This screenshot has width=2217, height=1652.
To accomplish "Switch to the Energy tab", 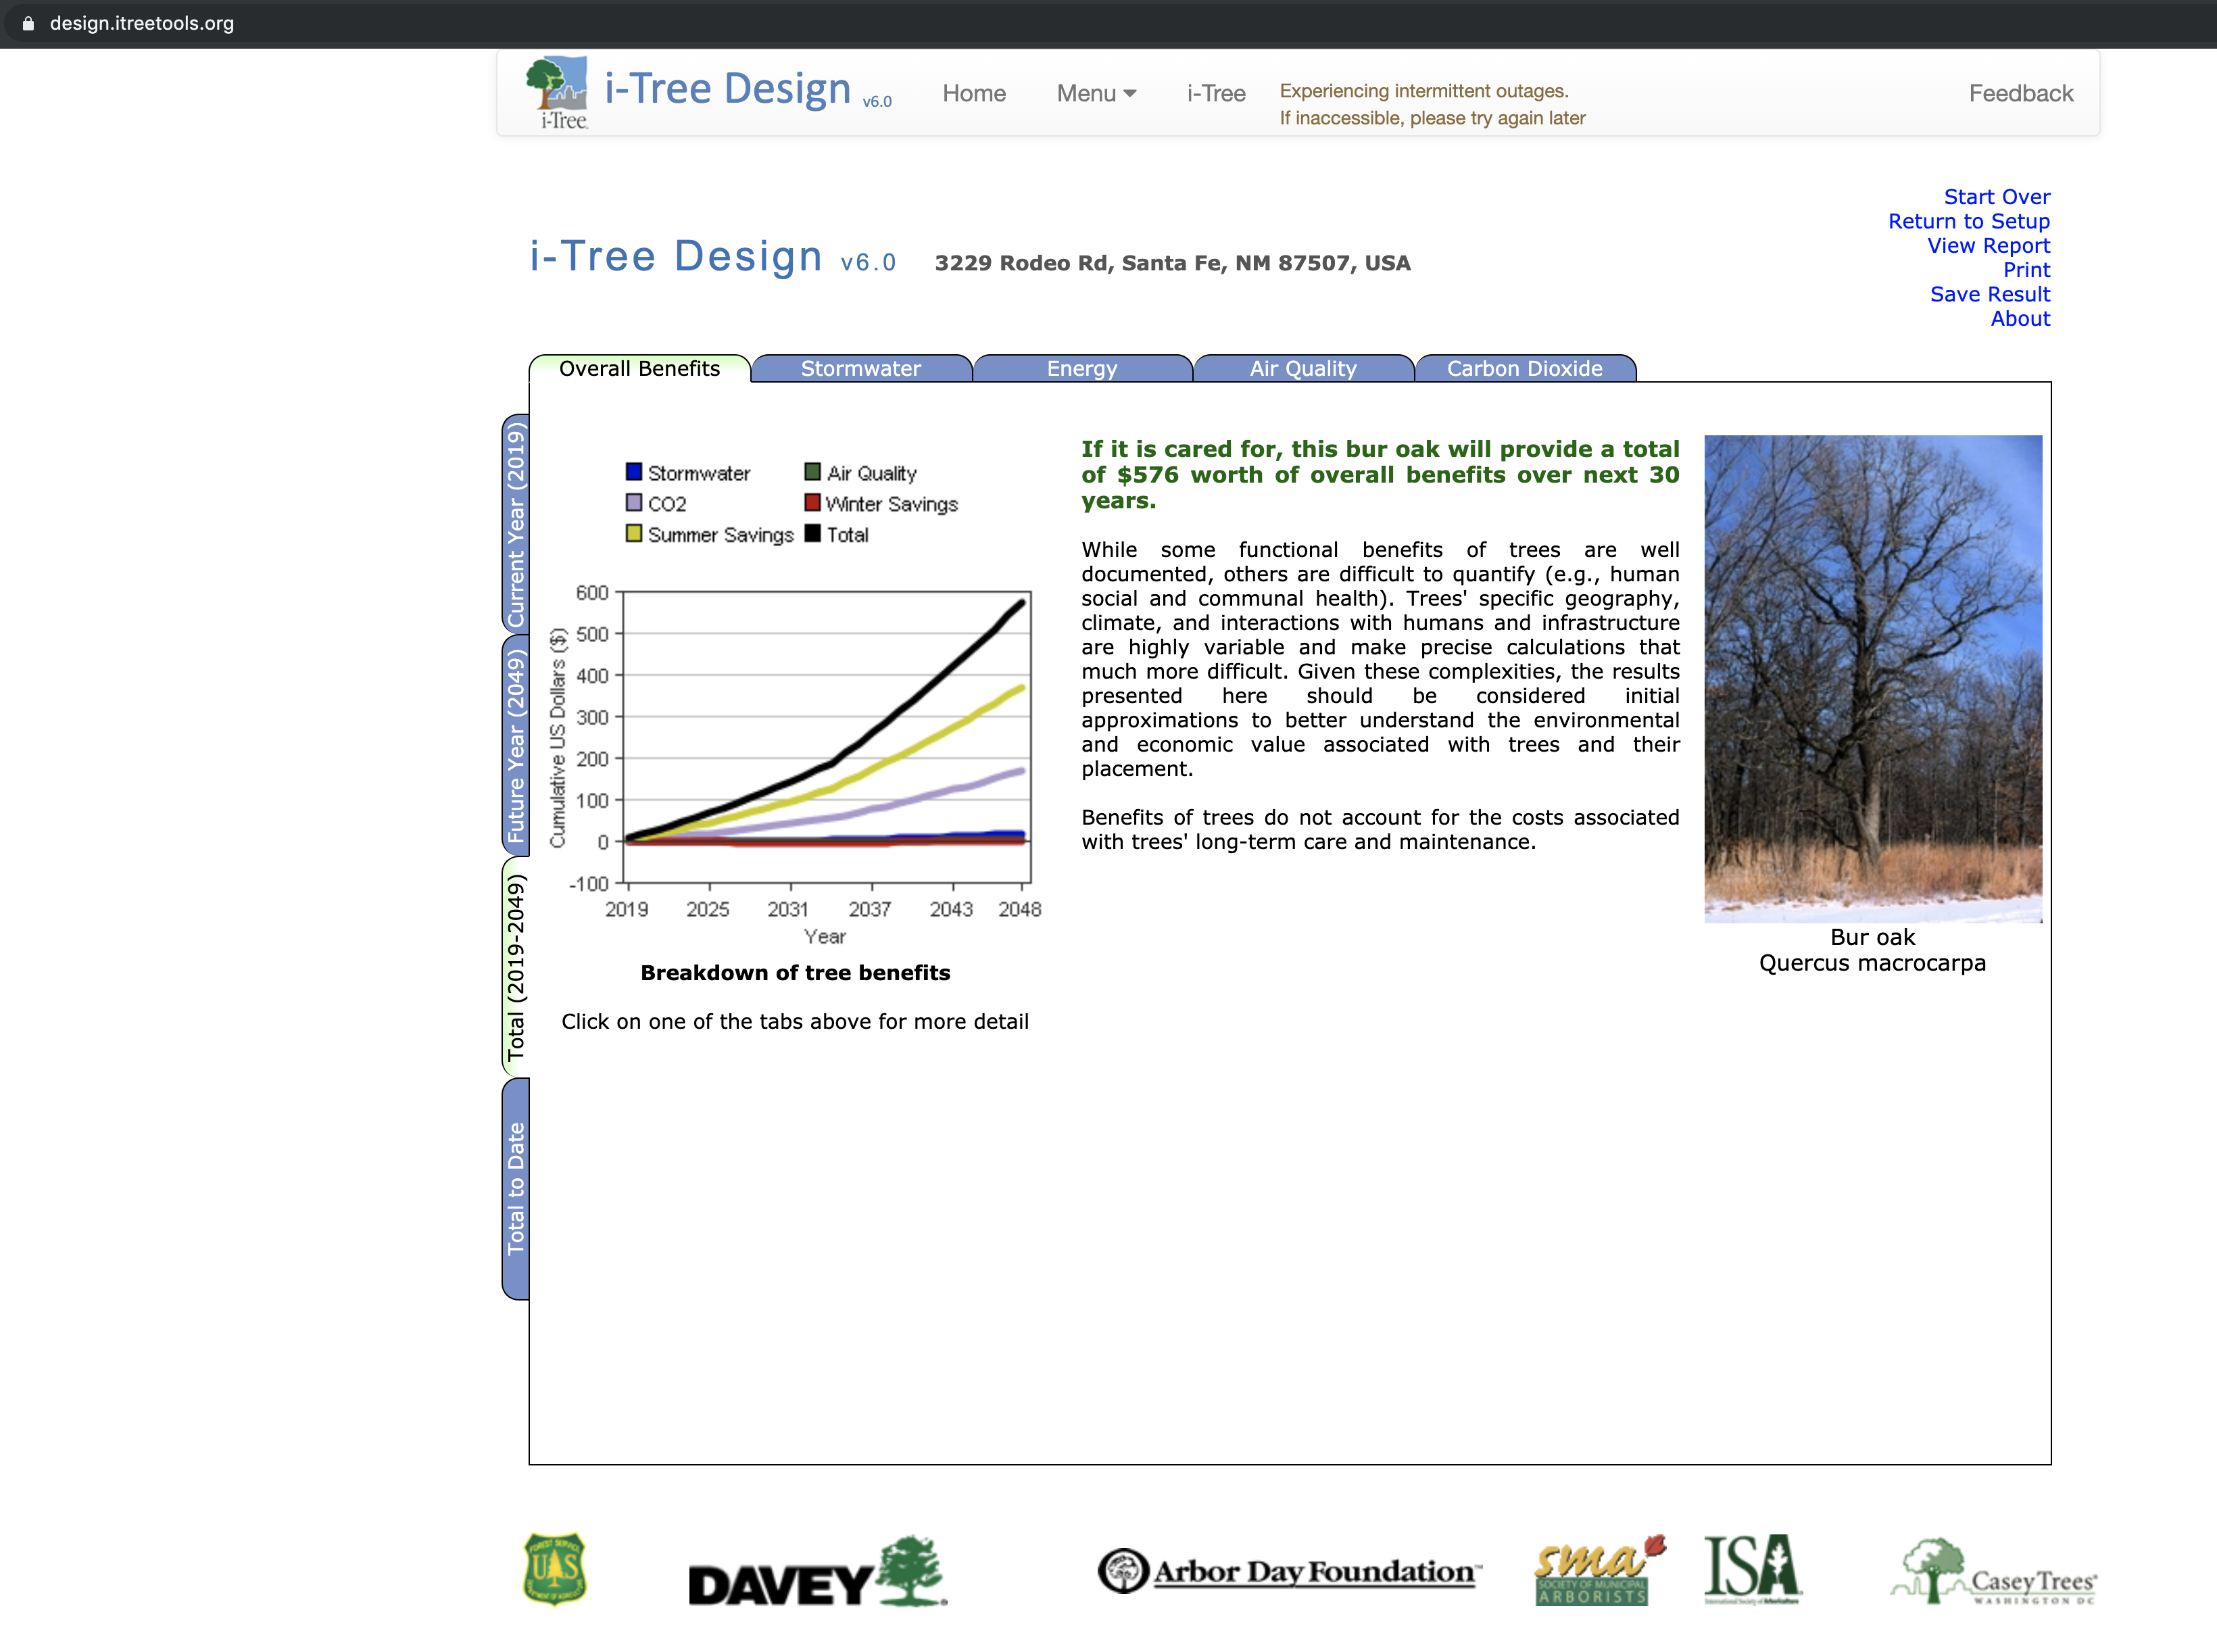I will [1081, 369].
